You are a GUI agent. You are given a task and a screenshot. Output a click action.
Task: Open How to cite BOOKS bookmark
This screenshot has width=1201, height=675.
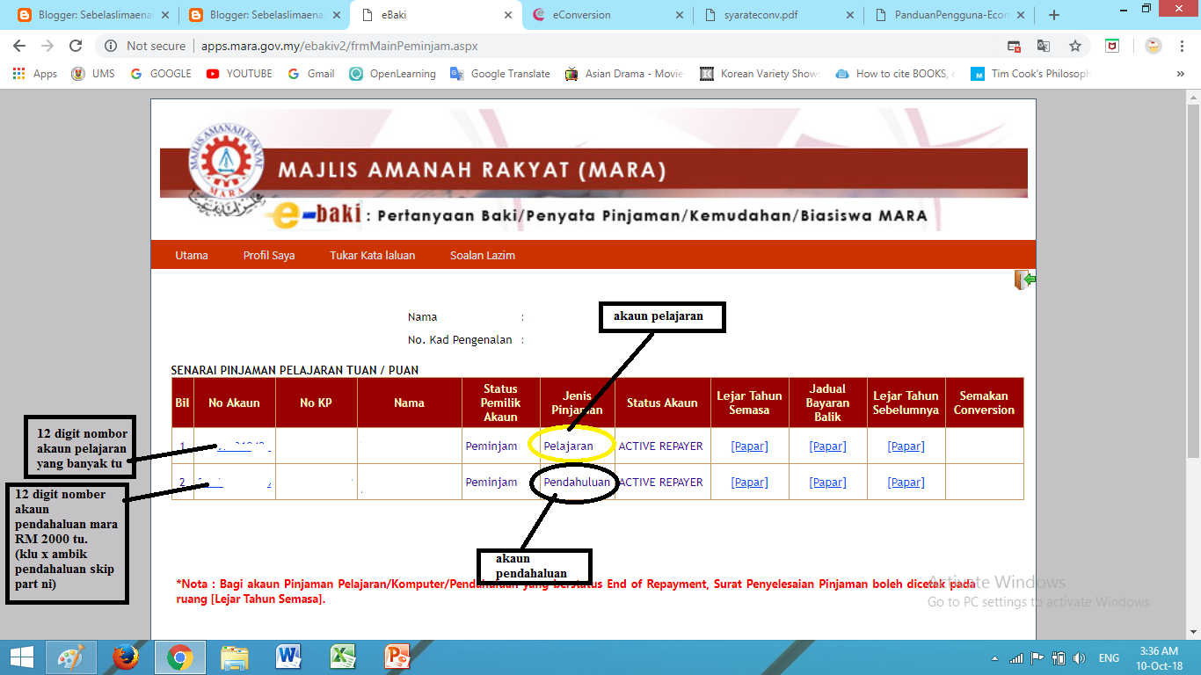click(x=896, y=74)
